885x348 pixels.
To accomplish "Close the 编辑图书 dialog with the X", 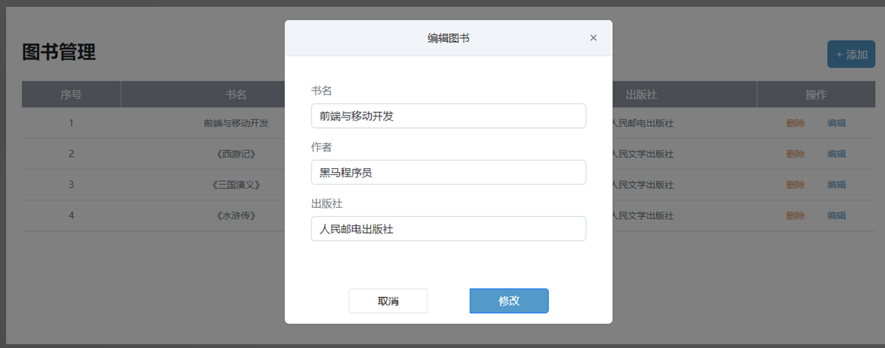I will pyautogui.click(x=593, y=38).
